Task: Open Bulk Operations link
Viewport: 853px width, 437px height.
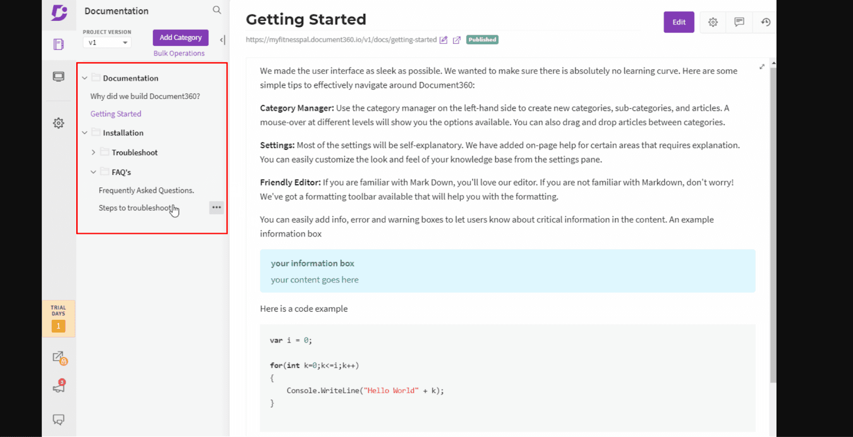Action: (x=179, y=53)
